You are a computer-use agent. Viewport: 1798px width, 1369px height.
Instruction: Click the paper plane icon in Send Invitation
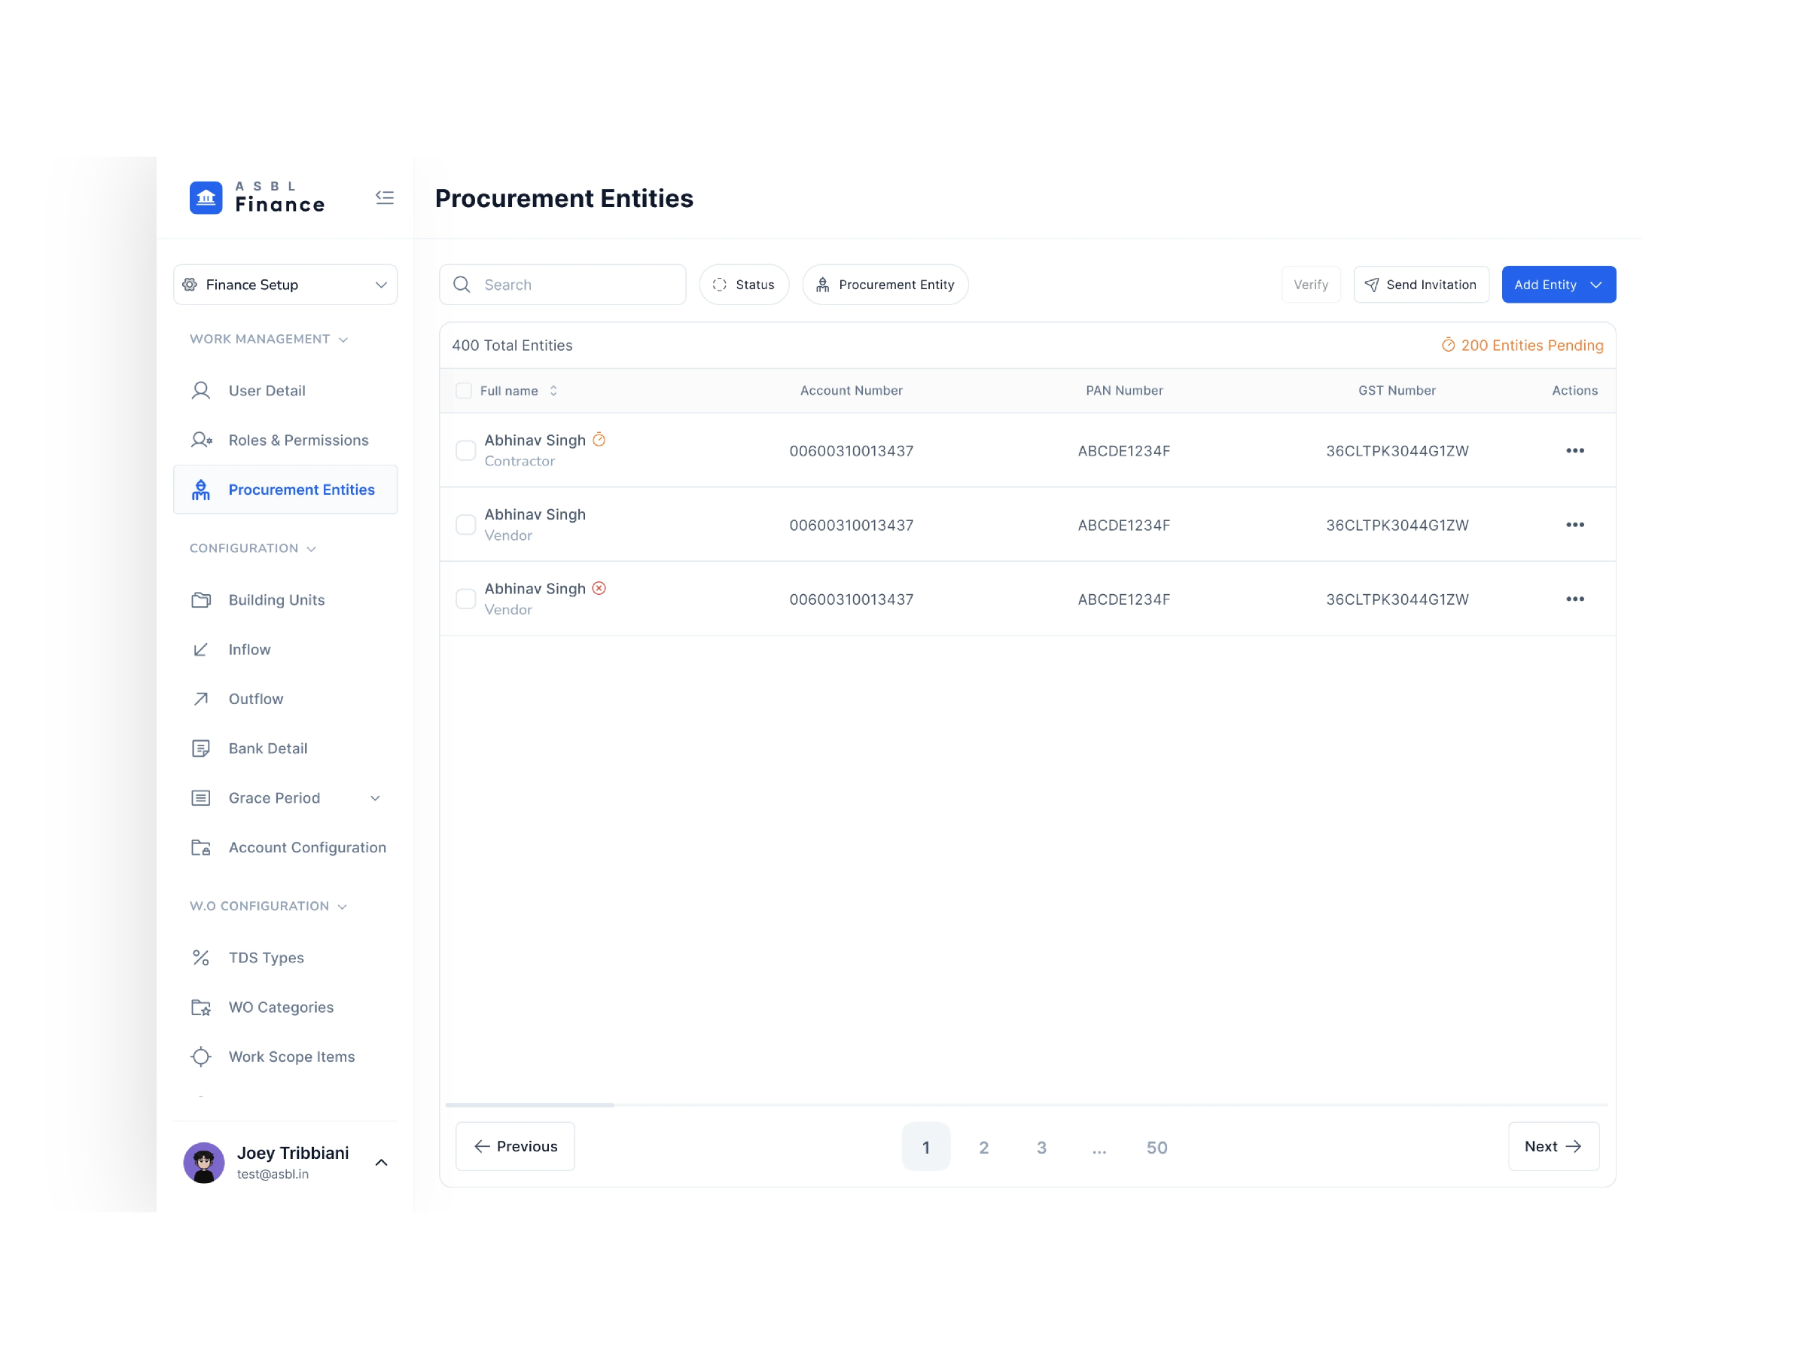pos(1372,285)
